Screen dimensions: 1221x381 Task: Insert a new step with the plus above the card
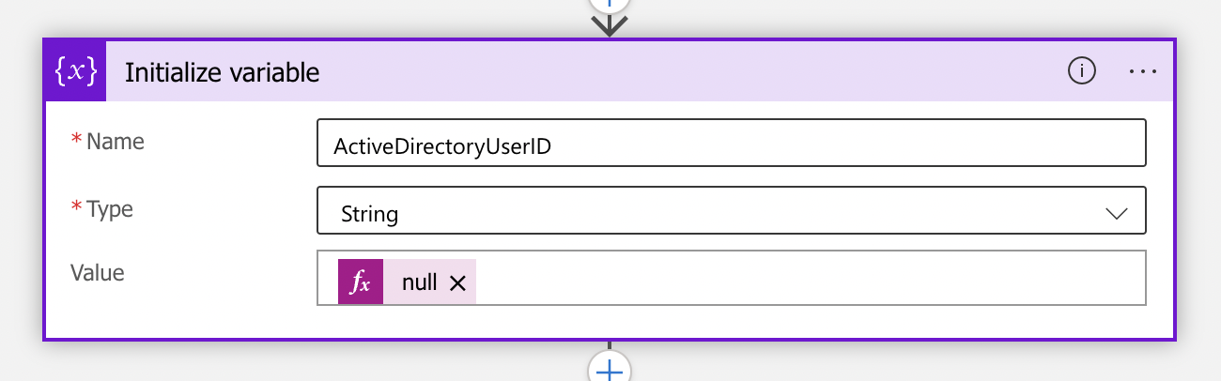pos(610,4)
